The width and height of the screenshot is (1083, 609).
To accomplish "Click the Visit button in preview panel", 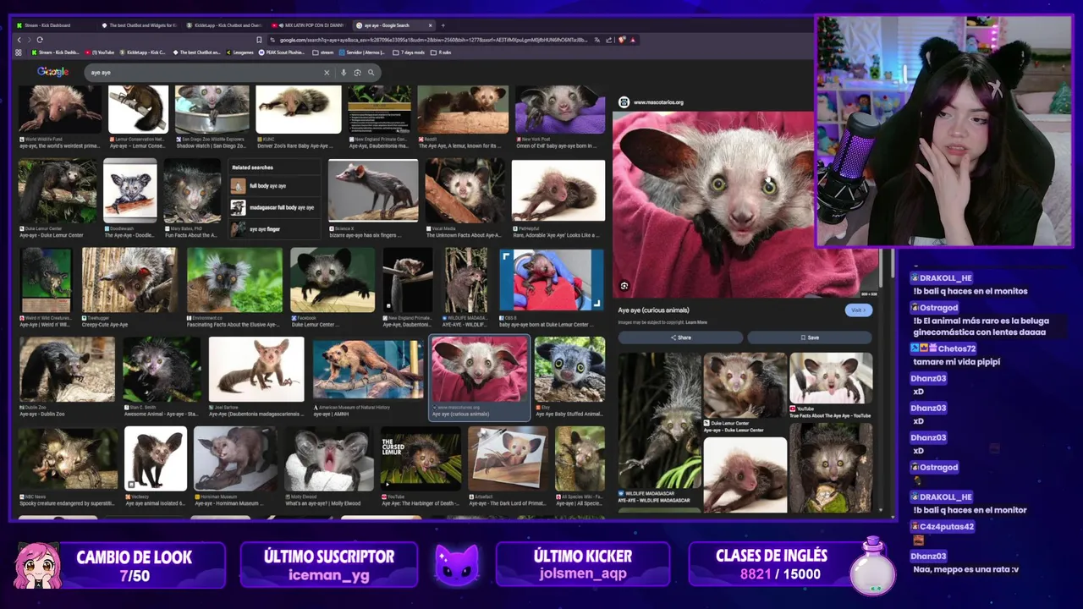I will [858, 310].
